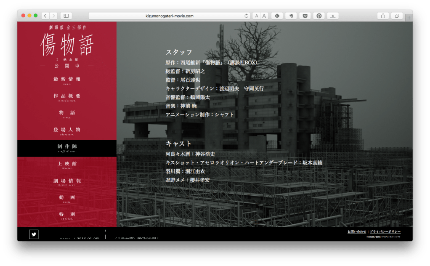The image size is (430, 266).
Task: Click the お問い合わせ contact link
Action: click(x=356, y=232)
